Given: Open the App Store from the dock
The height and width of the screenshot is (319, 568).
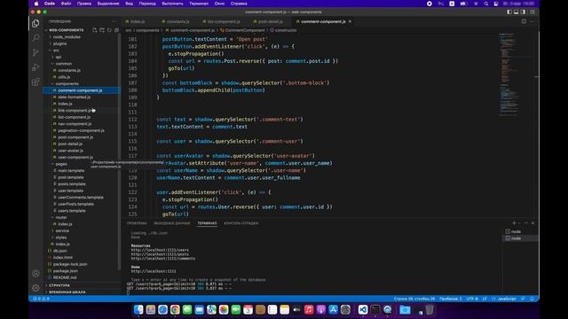Looking at the screenshot, I should [x=334, y=309].
